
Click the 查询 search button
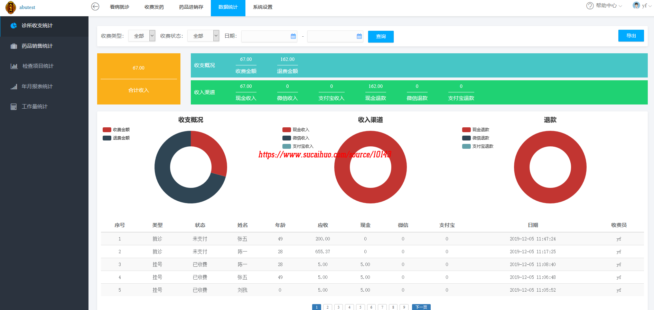(x=381, y=37)
